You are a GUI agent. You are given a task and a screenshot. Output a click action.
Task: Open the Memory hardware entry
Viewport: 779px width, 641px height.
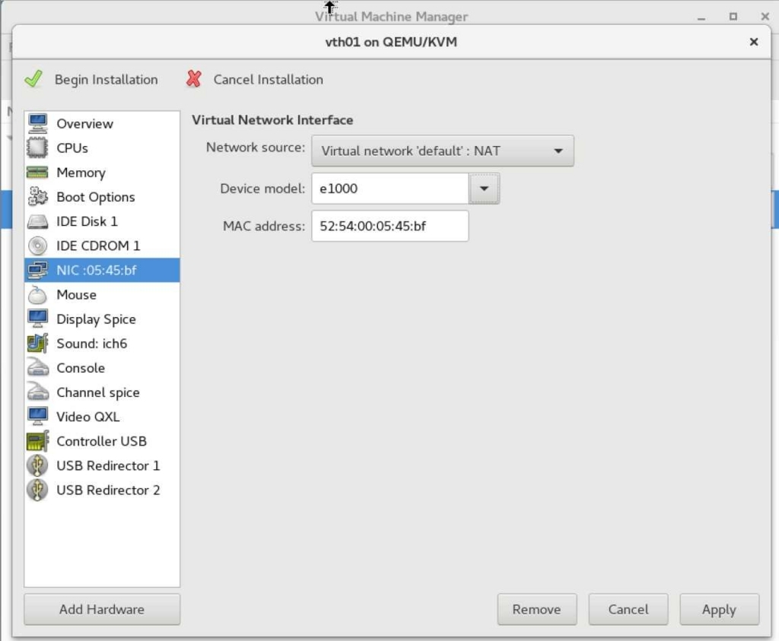pos(102,173)
